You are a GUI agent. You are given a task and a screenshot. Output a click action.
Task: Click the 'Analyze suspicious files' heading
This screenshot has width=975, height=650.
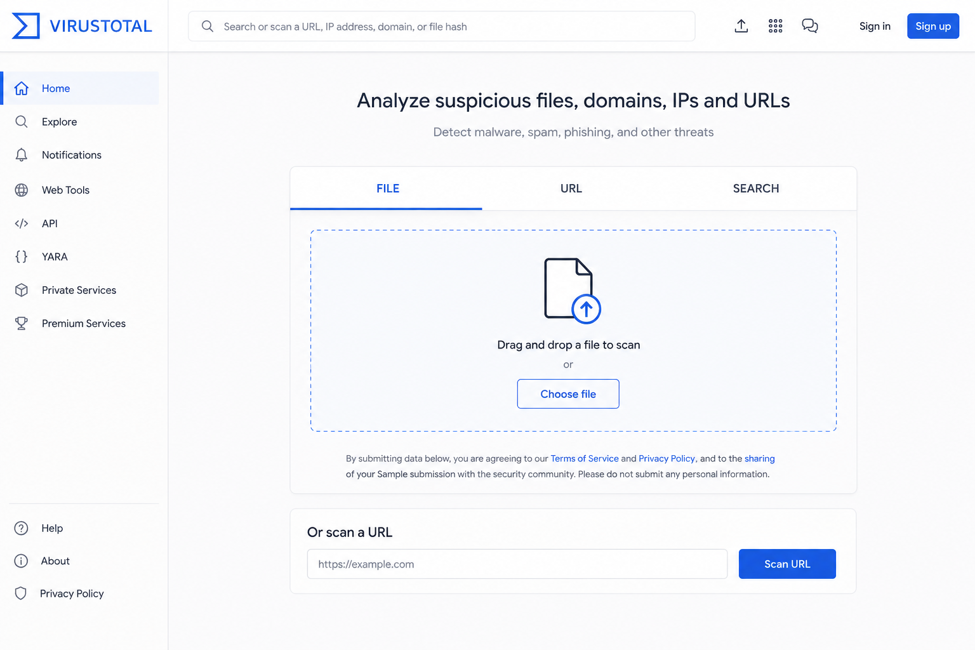tap(573, 100)
